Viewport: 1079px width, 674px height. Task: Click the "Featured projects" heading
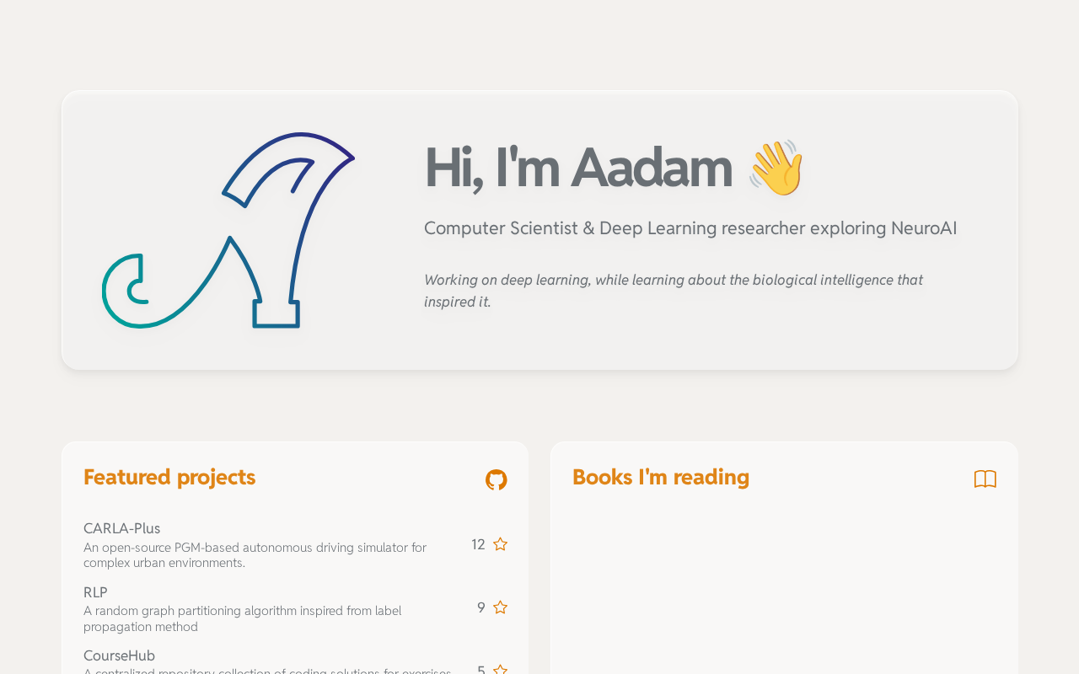pyautogui.click(x=169, y=477)
